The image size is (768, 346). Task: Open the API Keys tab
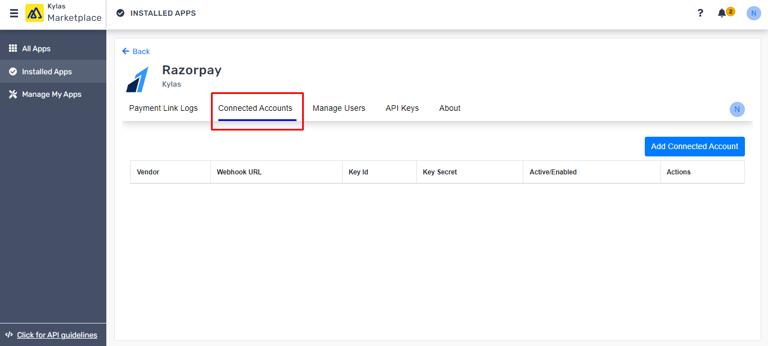point(402,108)
